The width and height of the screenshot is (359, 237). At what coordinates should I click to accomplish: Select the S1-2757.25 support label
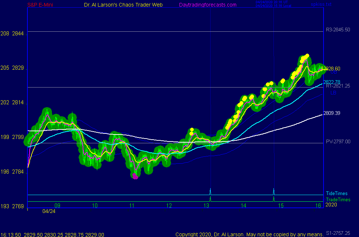(338, 233)
